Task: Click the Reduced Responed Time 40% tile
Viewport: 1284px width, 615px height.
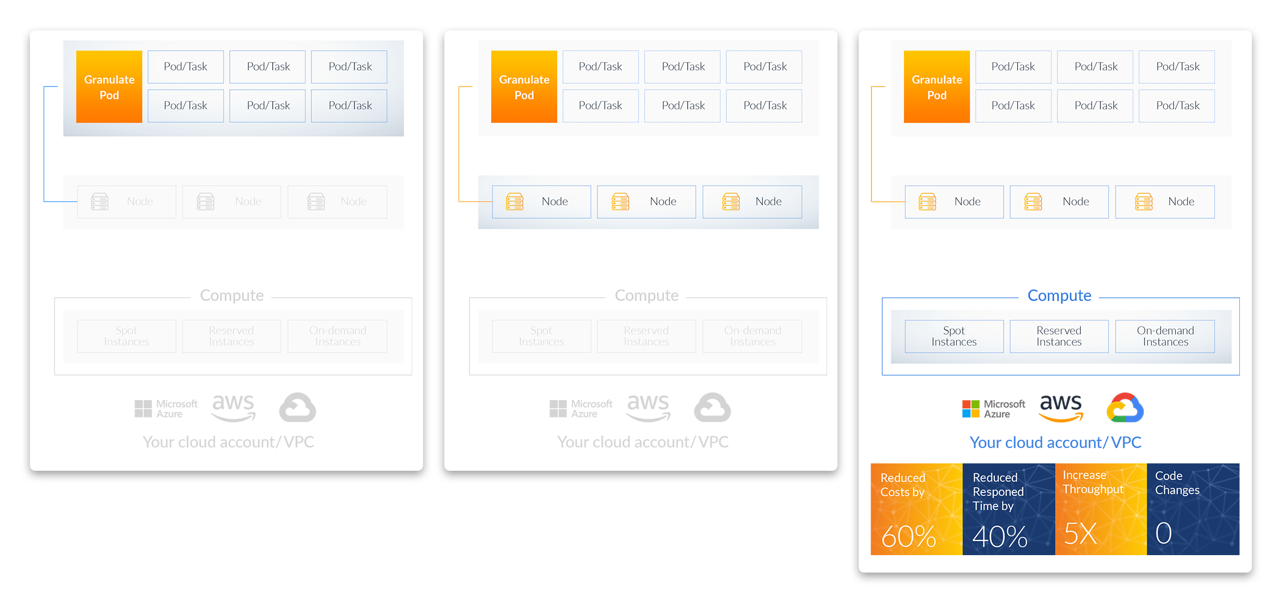Action: 1008,509
